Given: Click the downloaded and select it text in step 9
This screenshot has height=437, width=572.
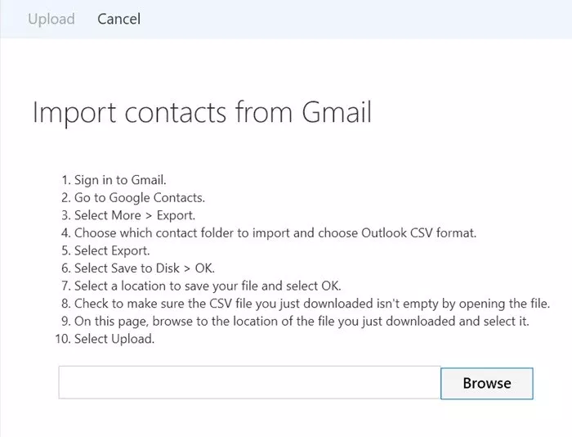Looking at the screenshot, I should pos(457,321).
